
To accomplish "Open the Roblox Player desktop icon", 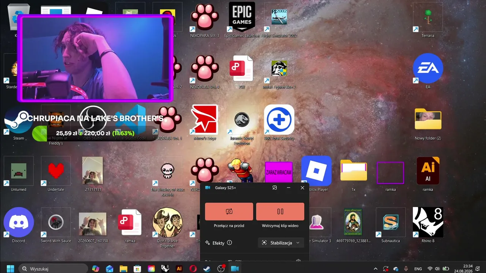I will [x=316, y=174].
